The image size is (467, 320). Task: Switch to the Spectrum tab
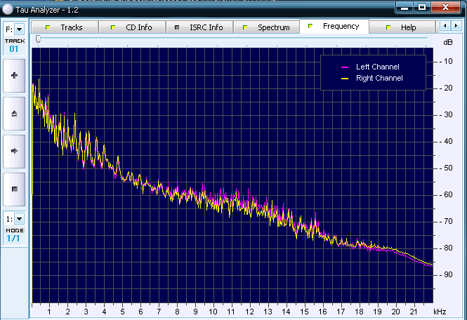tap(267, 27)
